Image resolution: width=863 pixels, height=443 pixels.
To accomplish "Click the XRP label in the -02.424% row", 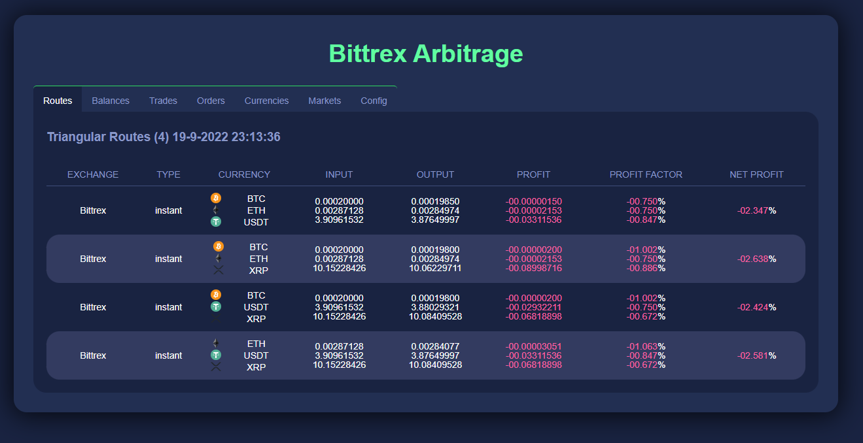I will (256, 319).
